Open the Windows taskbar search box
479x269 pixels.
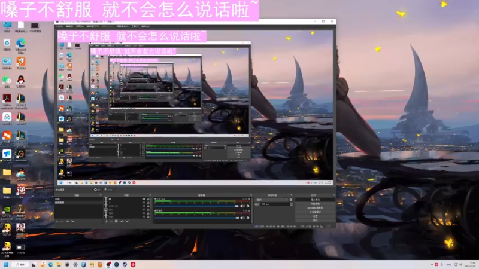pos(20,264)
